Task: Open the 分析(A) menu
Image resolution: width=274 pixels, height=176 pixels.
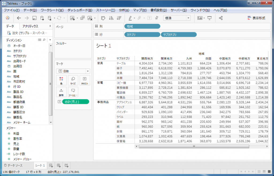Action: click(x=124, y=10)
